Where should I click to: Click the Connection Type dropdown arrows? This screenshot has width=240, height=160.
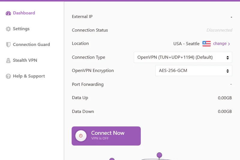pos(228,58)
